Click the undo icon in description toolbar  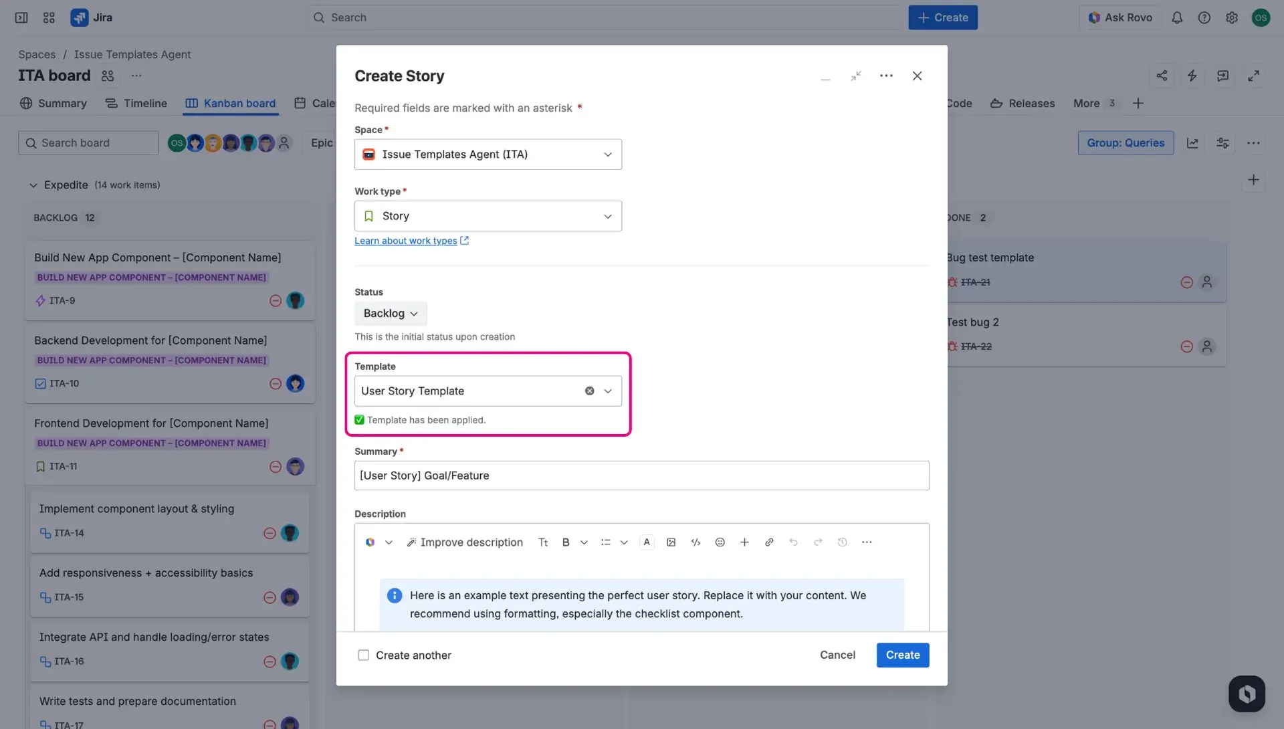point(794,542)
